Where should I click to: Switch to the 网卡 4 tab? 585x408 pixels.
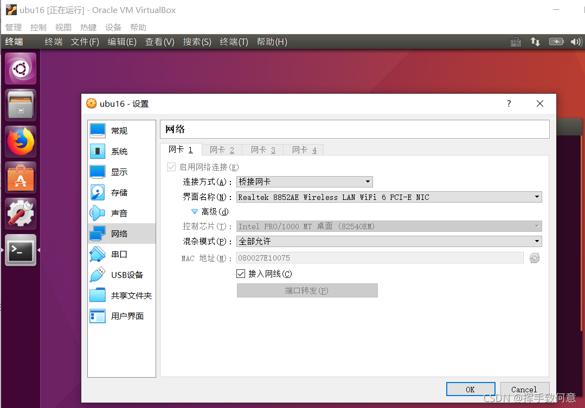point(304,150)
